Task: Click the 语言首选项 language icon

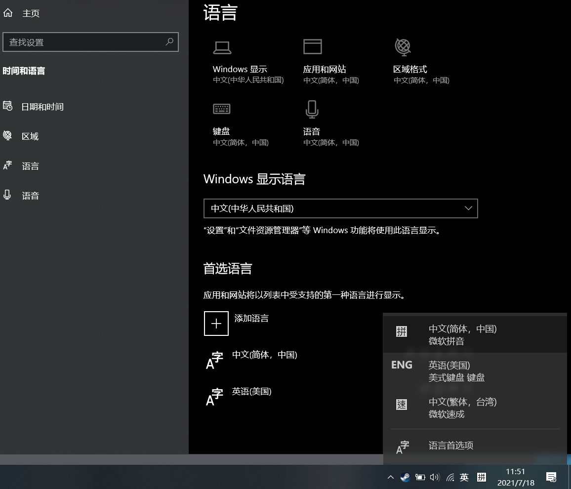Action: (x=403, y=448)
